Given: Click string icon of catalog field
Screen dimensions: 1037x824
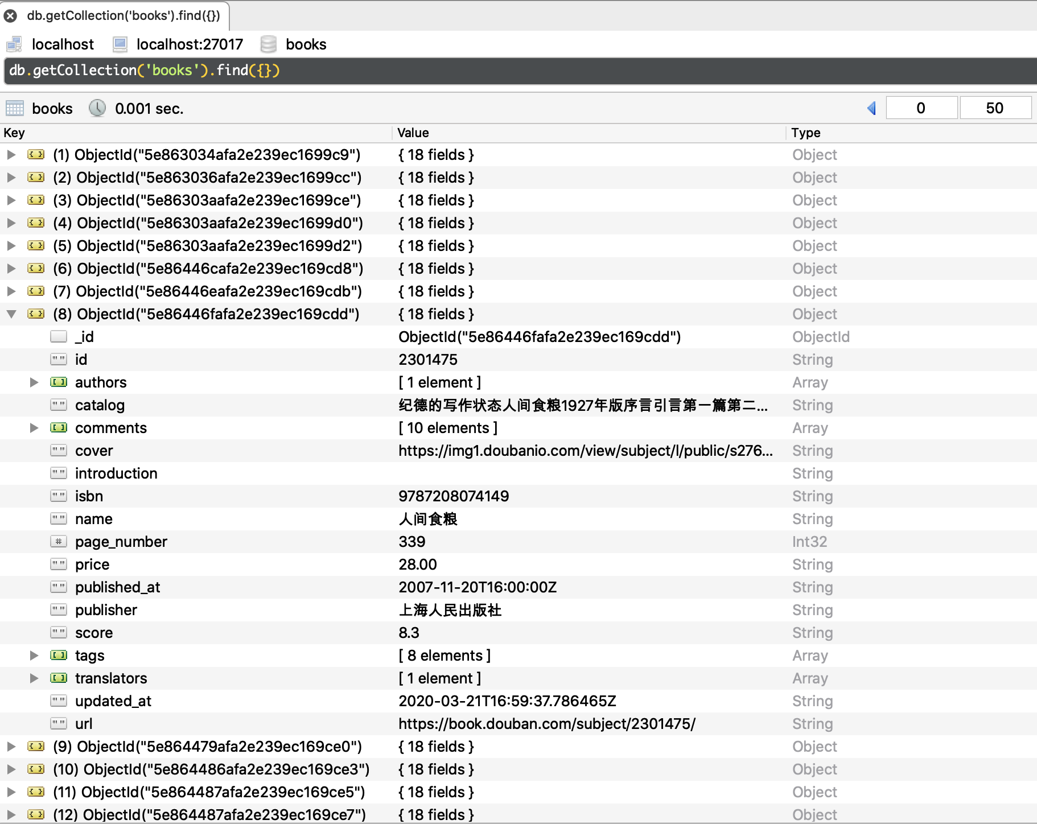Looking at the screenshot, I should click(x=59, y=405).
